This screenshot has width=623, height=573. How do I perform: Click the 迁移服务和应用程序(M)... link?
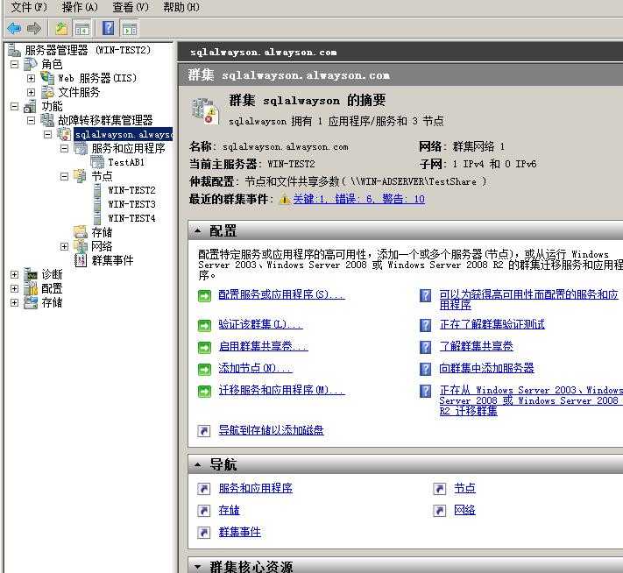click(x=281, y=390)
